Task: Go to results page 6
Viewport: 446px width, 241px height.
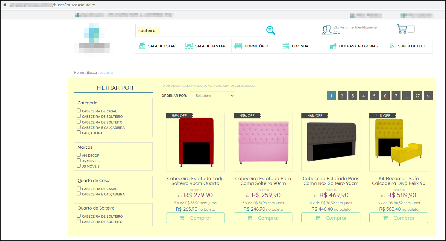Action: tap(385, 96)
